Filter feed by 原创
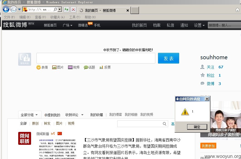241x159 pixels. click(35, 123)
